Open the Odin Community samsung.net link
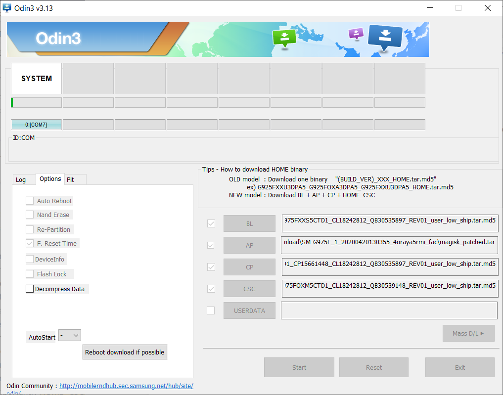Screen dimensions: 503x395 coord(126,386)
